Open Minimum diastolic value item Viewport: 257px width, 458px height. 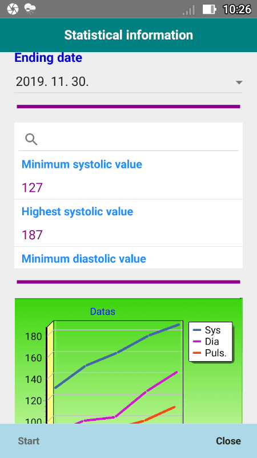tap(128, 258)
